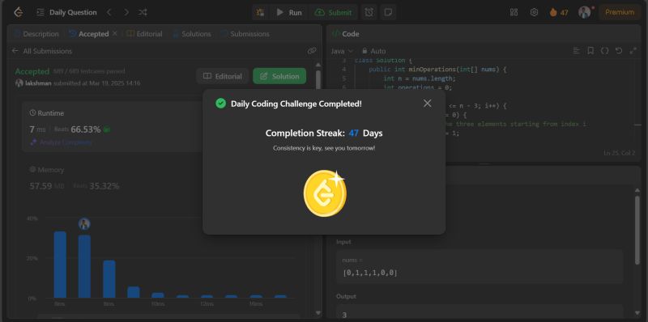Reset code with the undo arrow icon
648x322 pixels.
[619, 51]
